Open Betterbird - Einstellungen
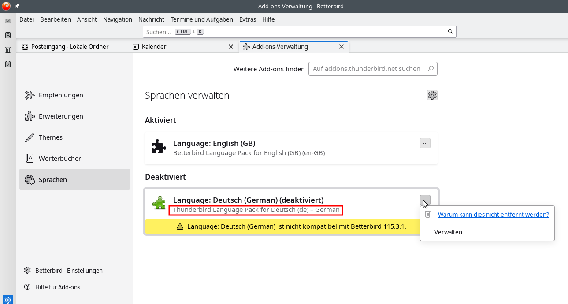This screenshot has width=568, height=304. (63, 271)
